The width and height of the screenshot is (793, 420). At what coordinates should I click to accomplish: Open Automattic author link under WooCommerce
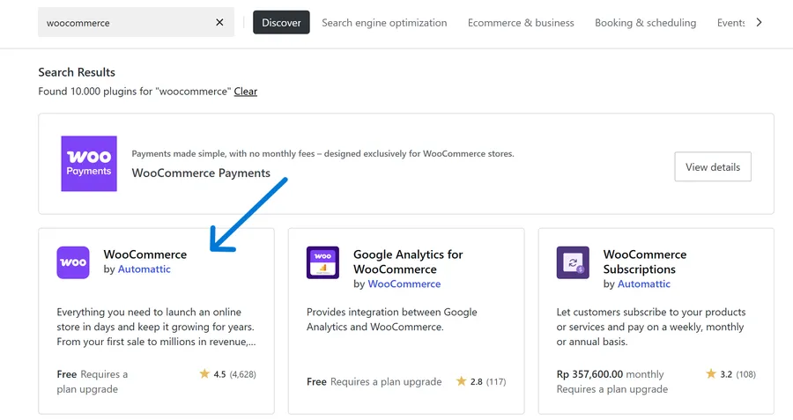point(145,269)
